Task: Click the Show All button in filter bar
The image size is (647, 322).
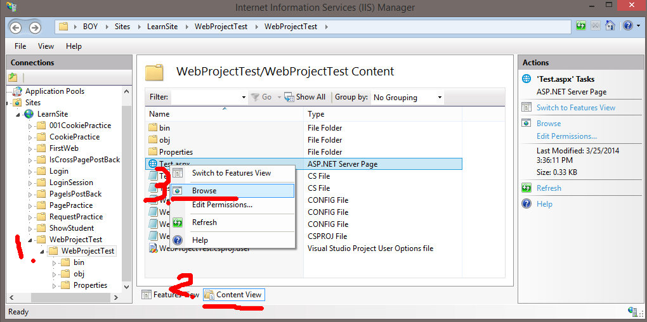Action: [x=305, y=98]
